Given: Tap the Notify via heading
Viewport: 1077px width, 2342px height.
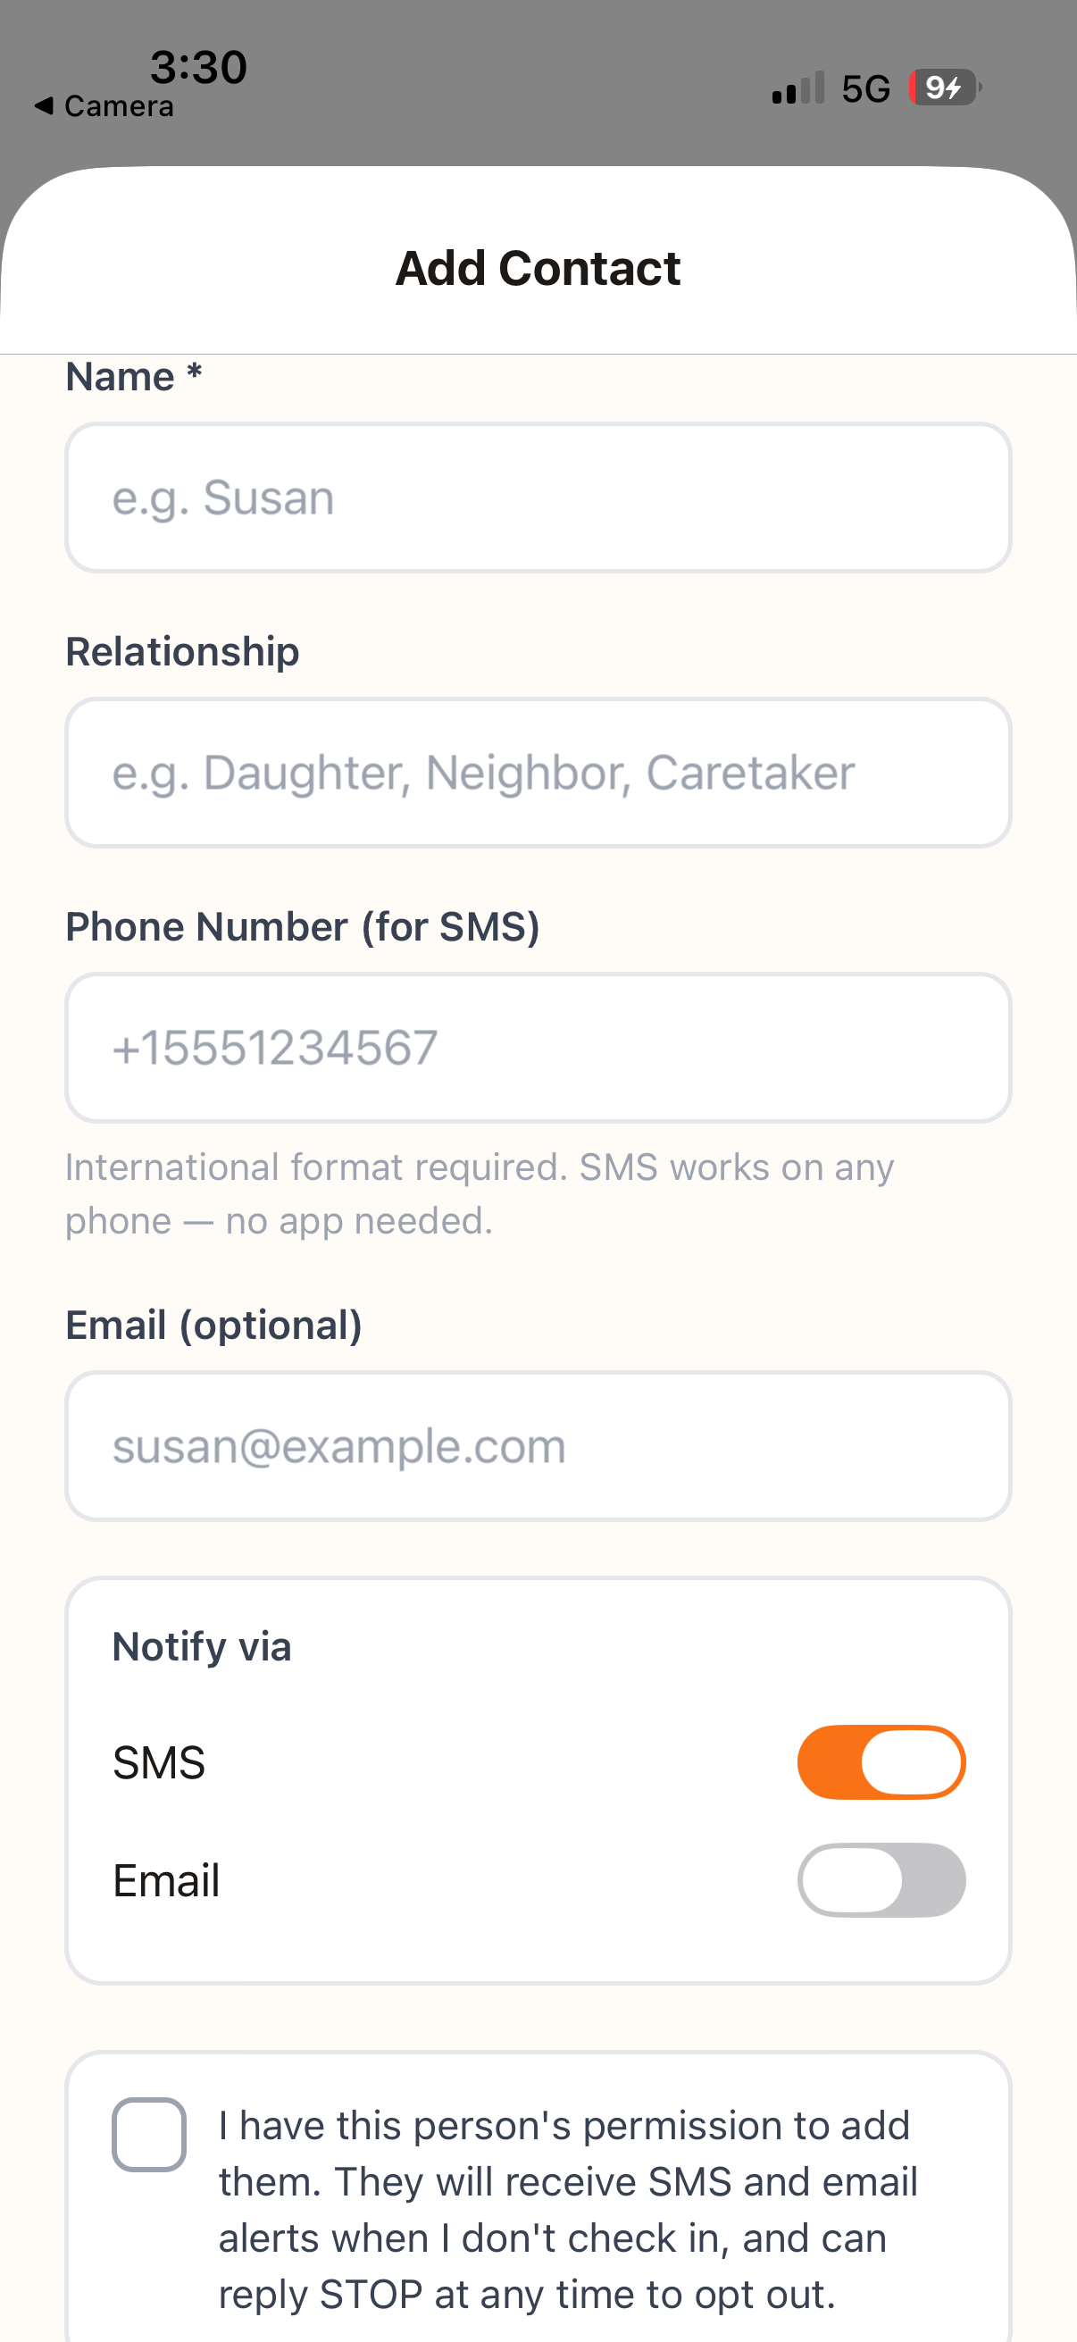Looking at the screenshot, I should [202, 1646].
